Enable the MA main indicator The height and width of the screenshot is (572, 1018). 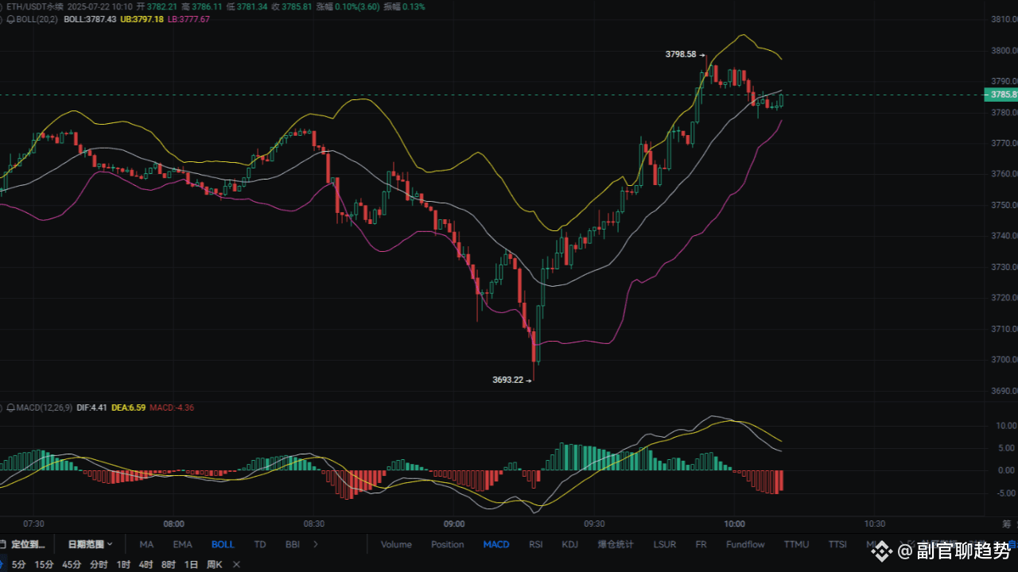pos(146,544)
